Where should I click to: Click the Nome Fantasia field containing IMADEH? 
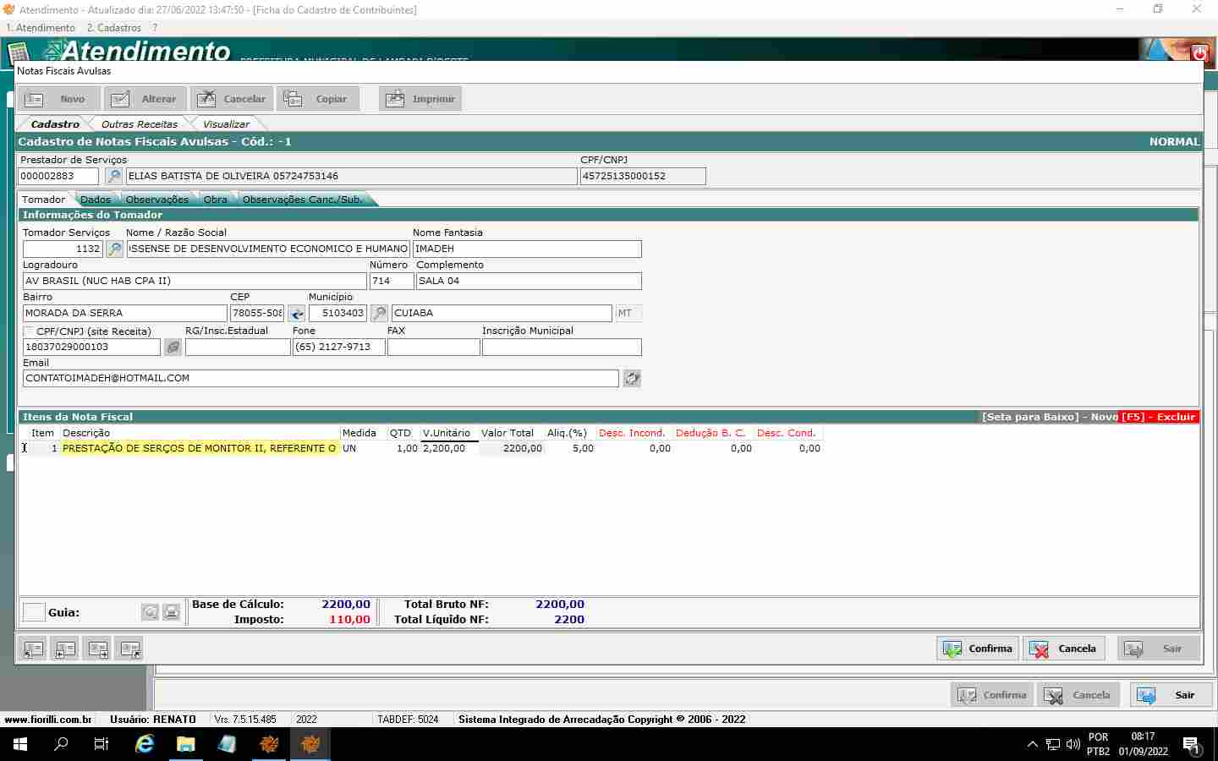(x=526, y=249)
